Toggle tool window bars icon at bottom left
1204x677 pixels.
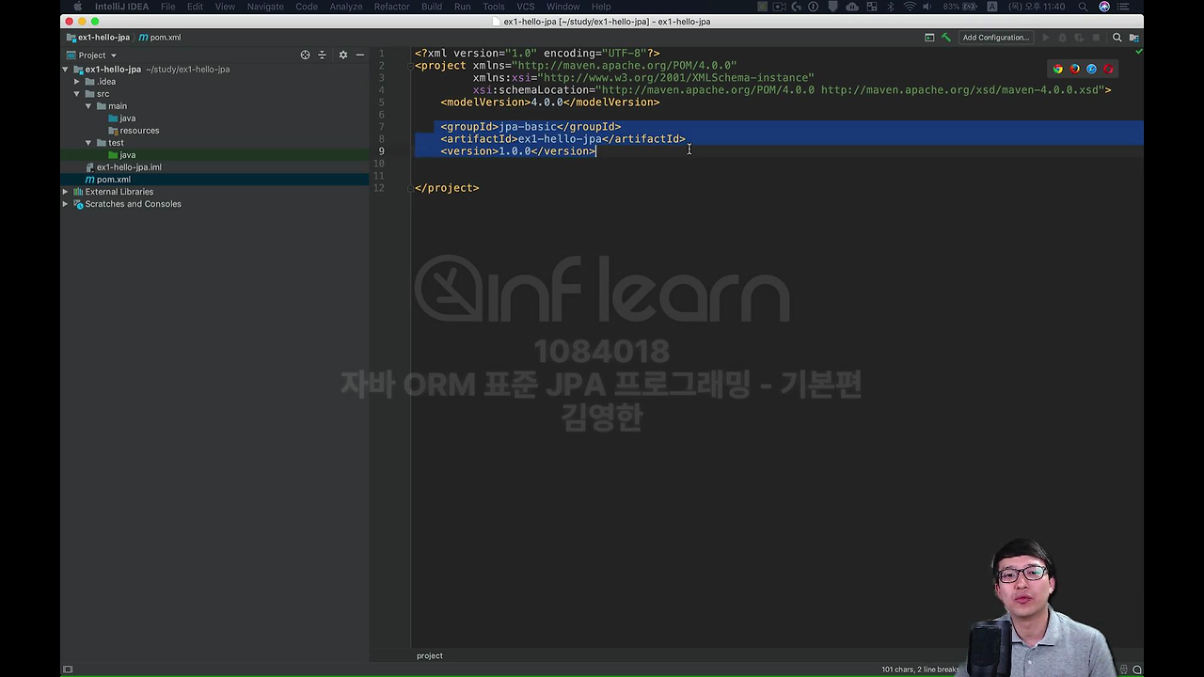tap(67, 669)
